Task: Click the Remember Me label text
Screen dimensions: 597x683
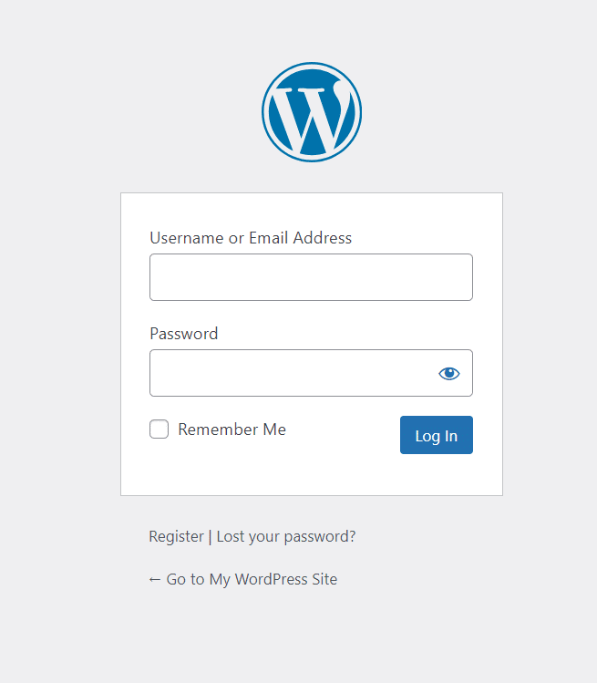Action: point(232,429)
